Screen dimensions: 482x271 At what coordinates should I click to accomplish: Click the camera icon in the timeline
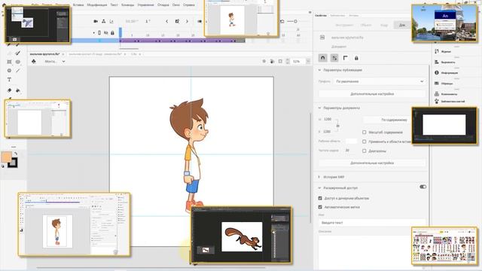click(x=96, y=21)
